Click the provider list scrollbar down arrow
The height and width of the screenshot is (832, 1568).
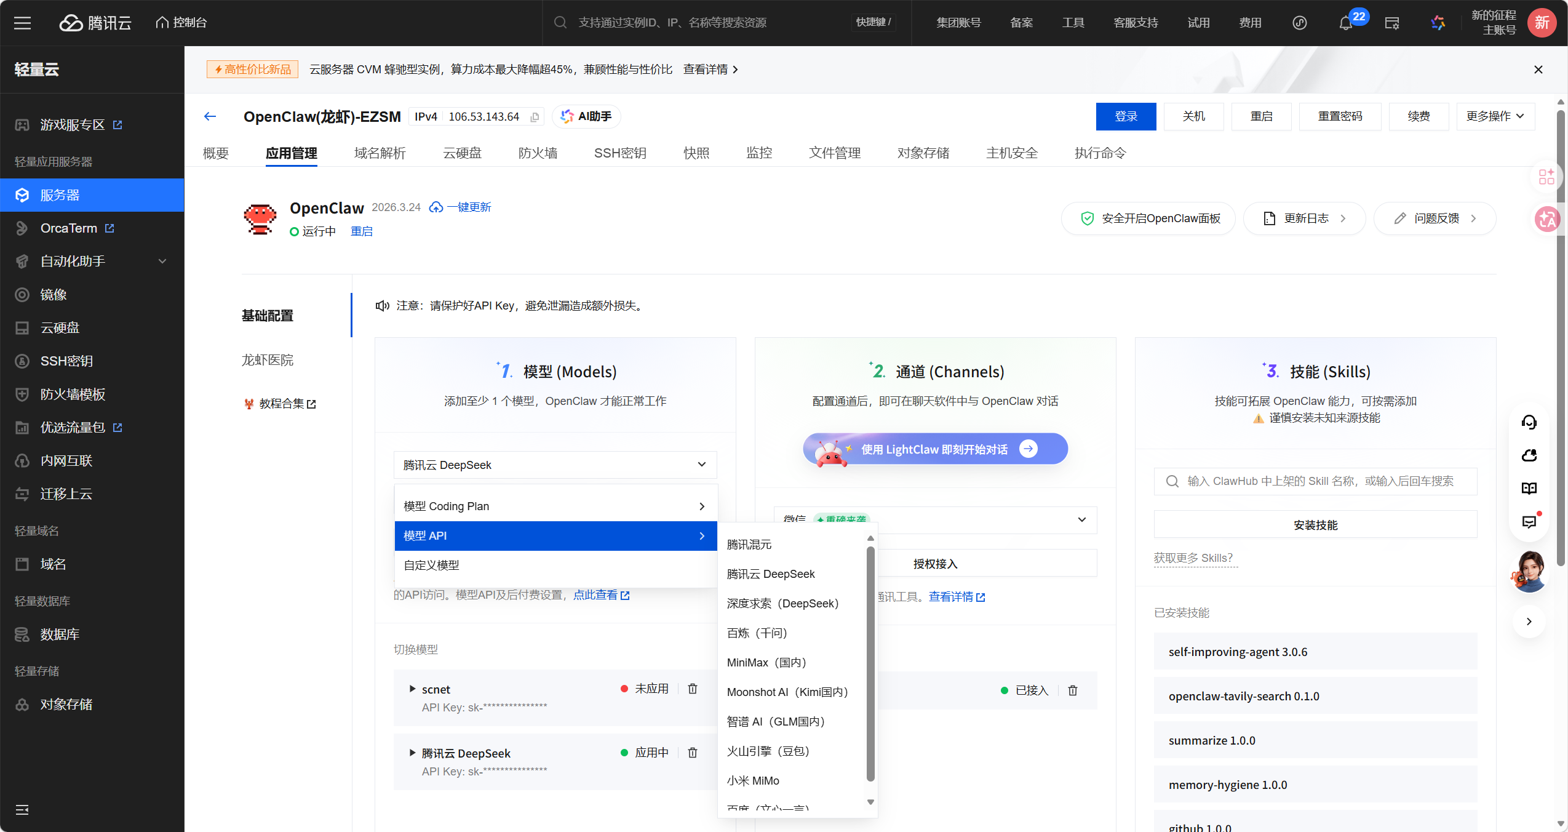coord(870,802)
